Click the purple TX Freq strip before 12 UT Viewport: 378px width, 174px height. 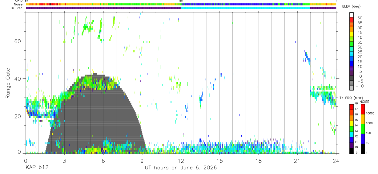pyautogui.click(x=103, y=8)
